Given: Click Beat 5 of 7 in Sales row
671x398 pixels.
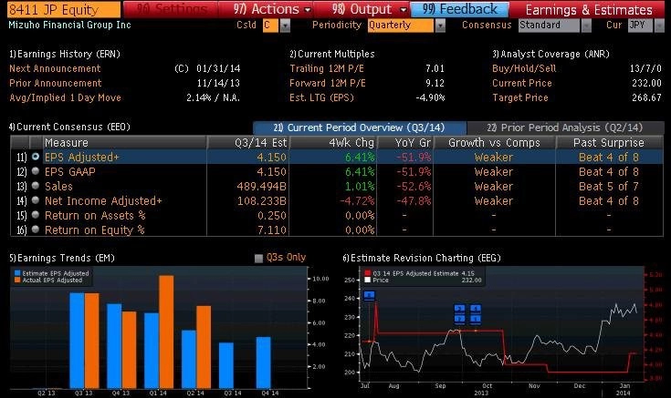Looking at the screenshot, I should pyautogui.click(x=609, y=186).
